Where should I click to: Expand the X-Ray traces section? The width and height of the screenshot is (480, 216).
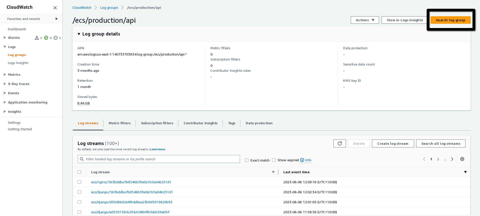[5, 84]
